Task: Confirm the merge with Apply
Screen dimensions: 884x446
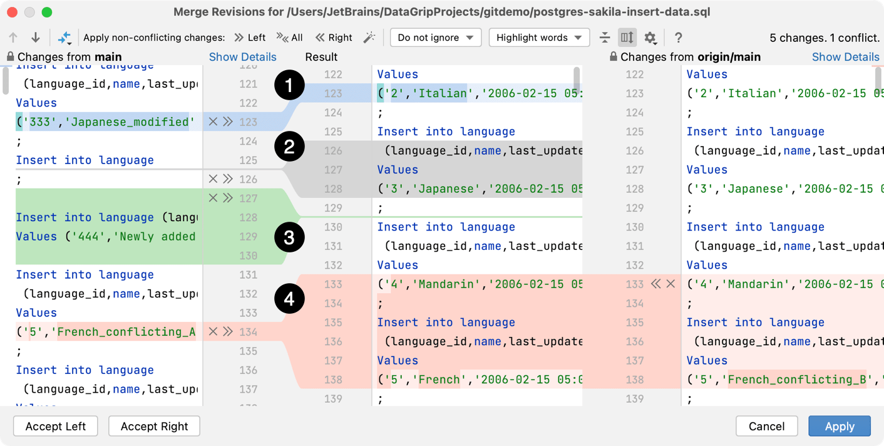Action: [840, 426]
